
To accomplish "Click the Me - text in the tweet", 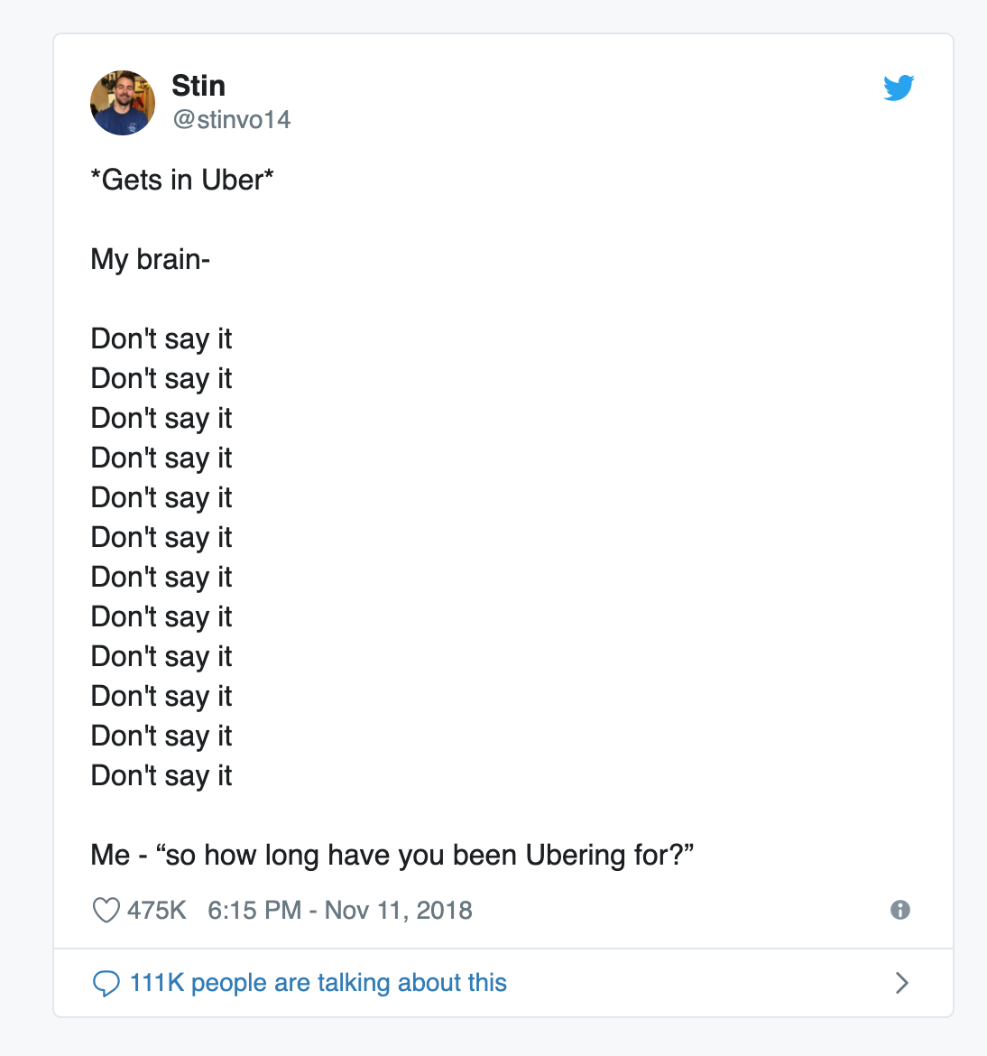I will 118,855.
